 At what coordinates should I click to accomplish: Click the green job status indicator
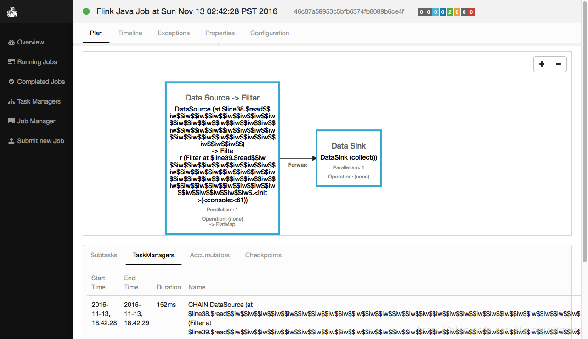pyautogui.click(x=86, y=11)
